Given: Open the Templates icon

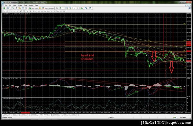Looking at the screenshot, I should click(90, 8).
